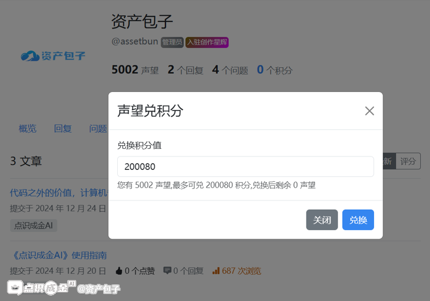Viewport: 430px width, 301px height.
Task: Click the 资产包子 cloud logo avatar
Action: (53, 56)
